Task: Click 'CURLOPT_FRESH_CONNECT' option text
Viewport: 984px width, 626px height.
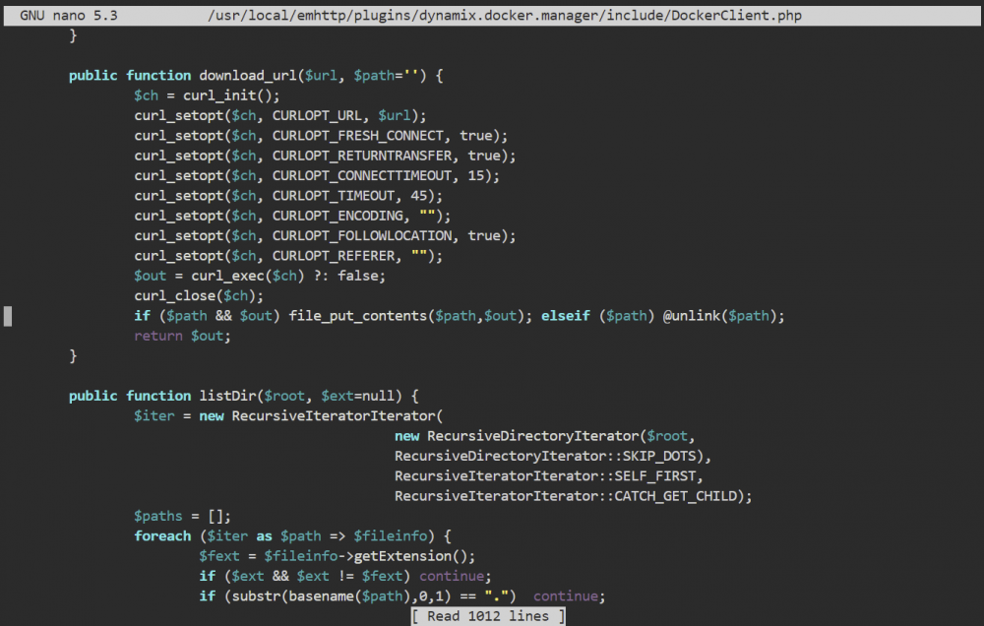Action: tap(358, 136)
